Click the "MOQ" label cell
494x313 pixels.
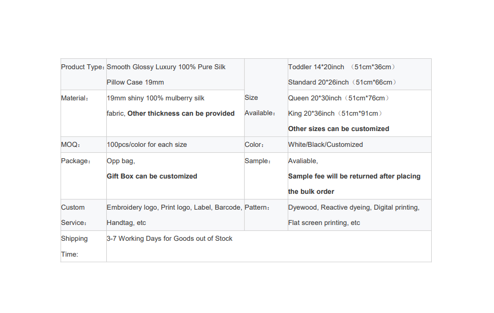(70, 145)
